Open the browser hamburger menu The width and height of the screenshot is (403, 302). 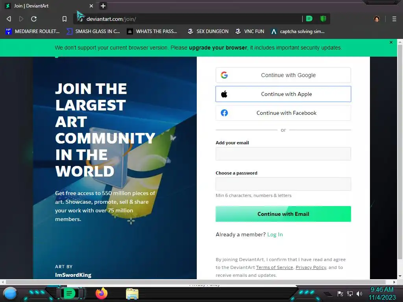pyautogui.click(x=394, y=19)
